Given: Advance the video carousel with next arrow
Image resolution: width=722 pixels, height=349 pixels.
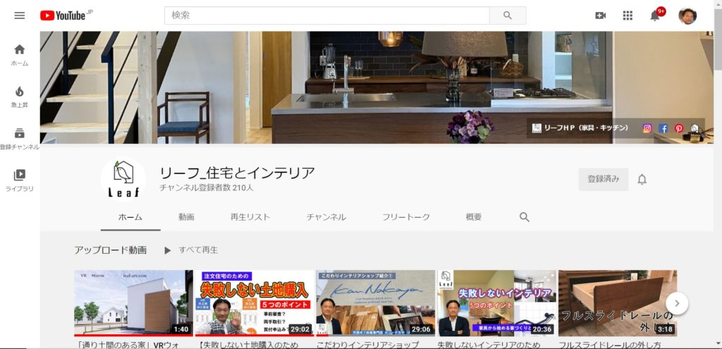Looking at the screenshot, I should 677,303.
